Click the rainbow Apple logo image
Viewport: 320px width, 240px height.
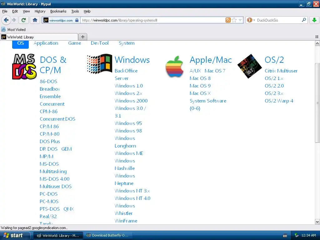tap(174, 67)
